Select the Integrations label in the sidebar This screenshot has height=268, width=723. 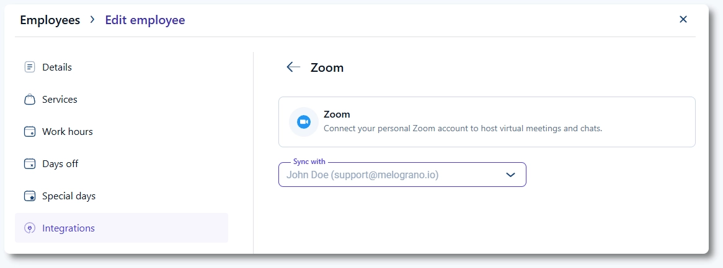coord(68,228)
